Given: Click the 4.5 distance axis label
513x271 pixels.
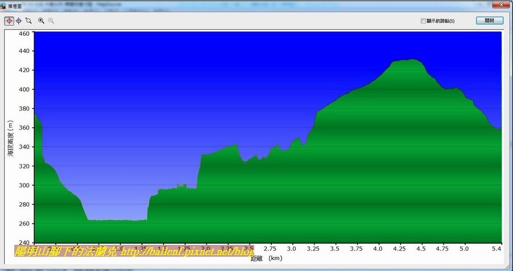Looking at the screenshot, I should (x=421, y=249).
